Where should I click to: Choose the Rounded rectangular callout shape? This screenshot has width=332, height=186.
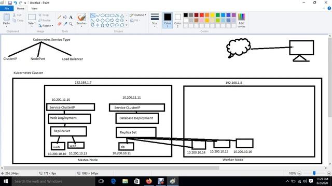(112, 25)
